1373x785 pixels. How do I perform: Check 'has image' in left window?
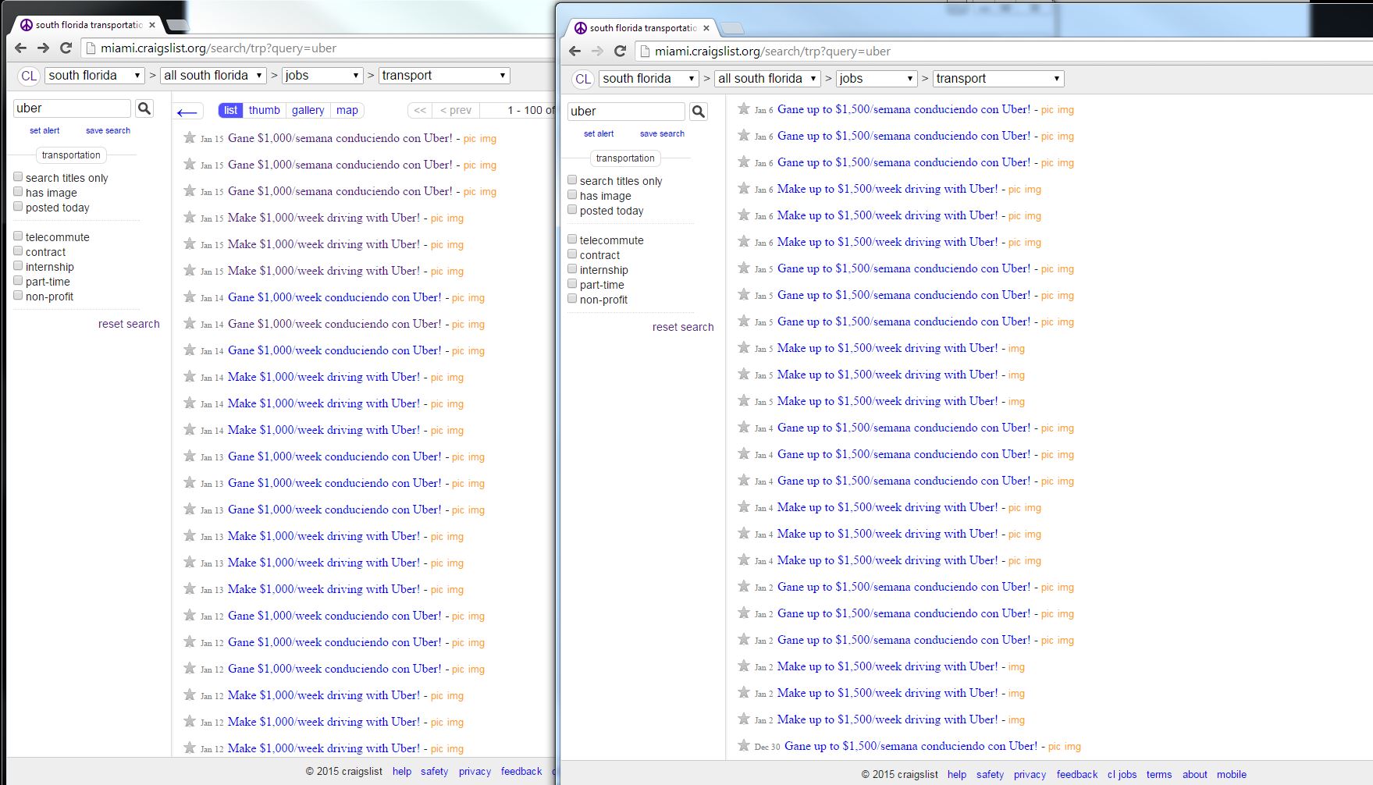pyautogui.click(x=18, y=192)
